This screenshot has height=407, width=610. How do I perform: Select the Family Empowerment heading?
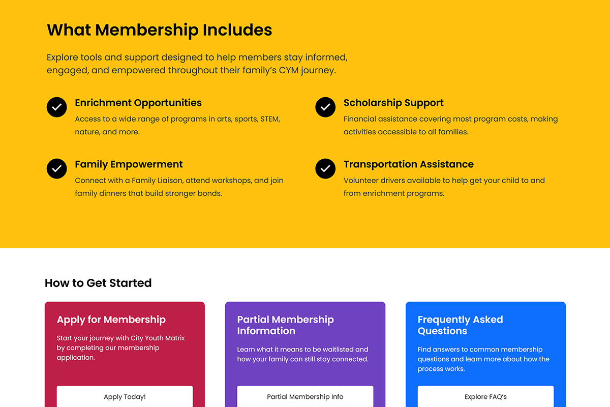(x=129, y=164)
